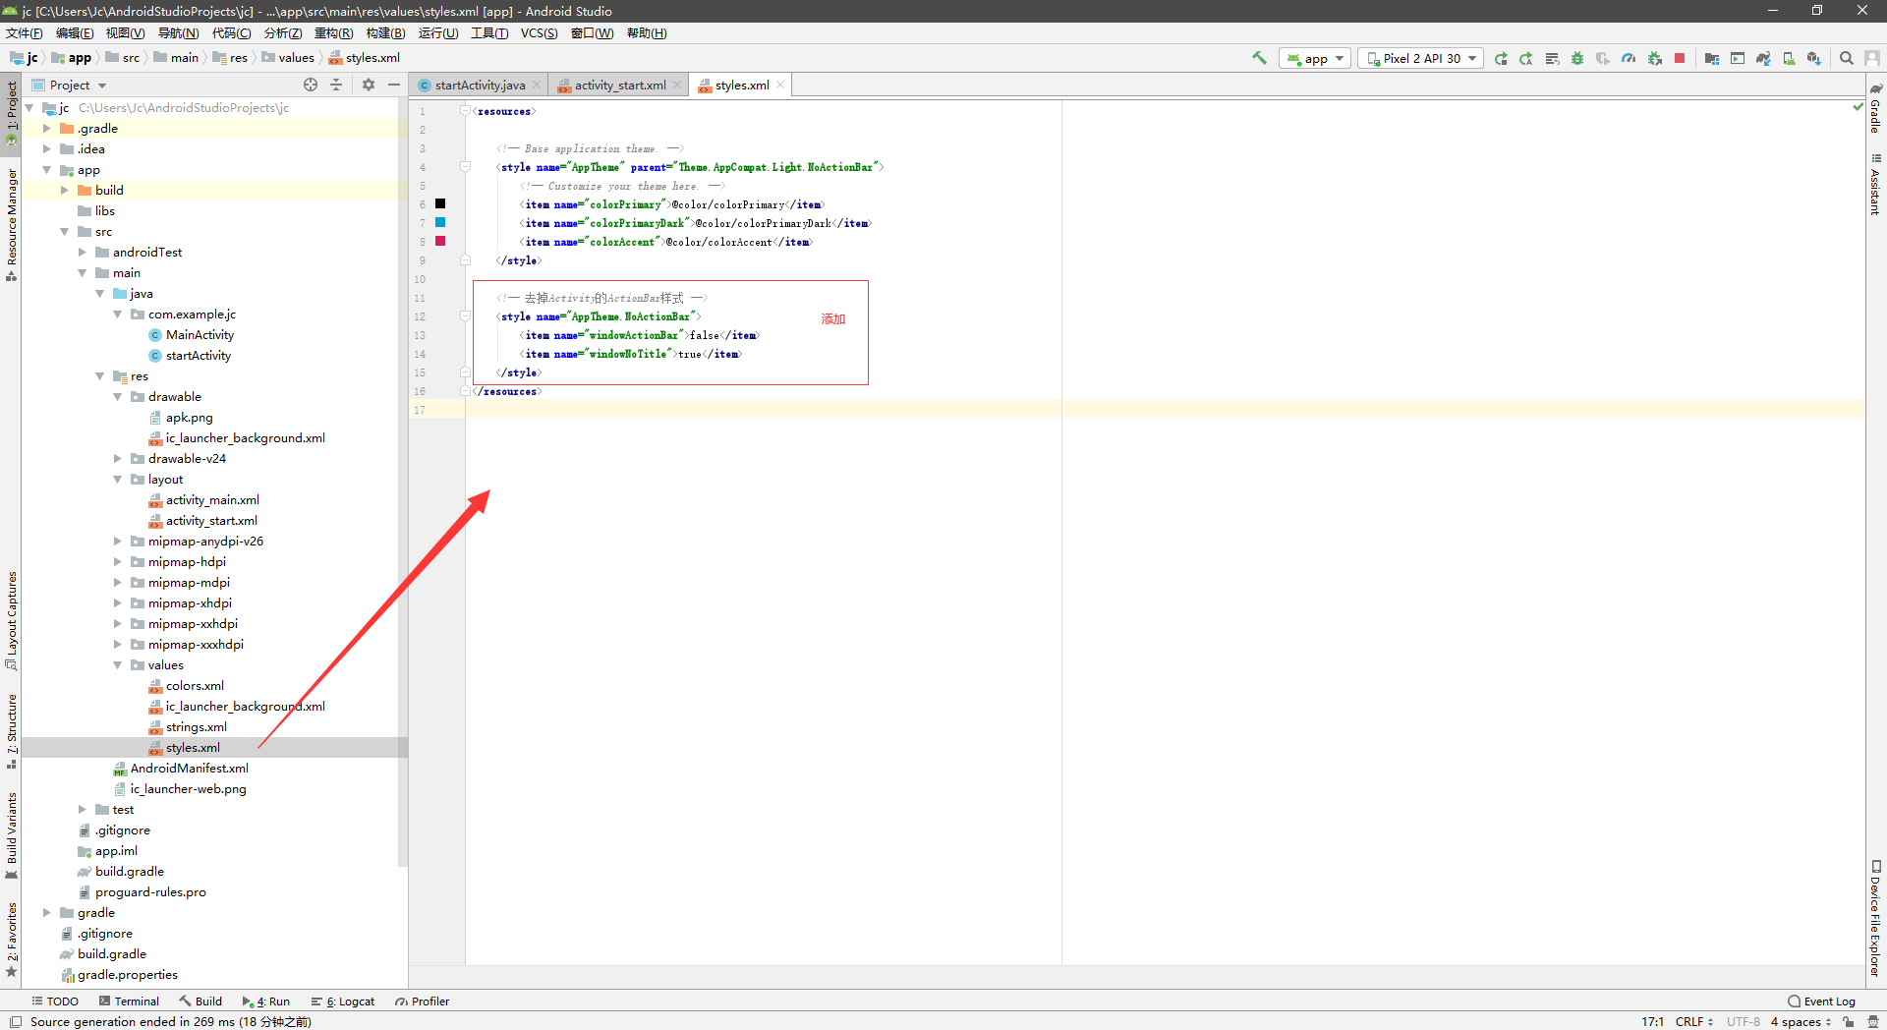Close the activity_start.xml tab

pyautogui.click(x=677, y=86)
